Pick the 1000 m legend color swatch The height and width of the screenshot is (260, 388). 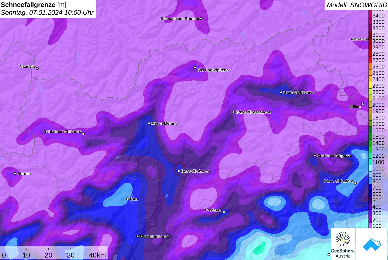[370, 169]
